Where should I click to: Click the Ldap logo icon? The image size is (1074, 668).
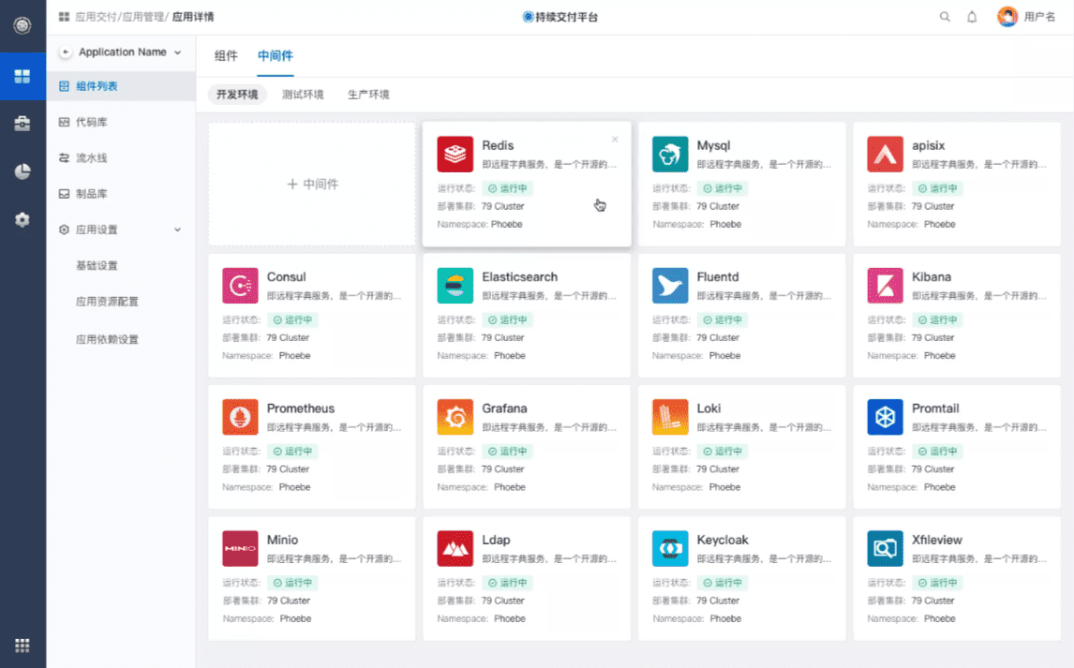coord(455,548)
